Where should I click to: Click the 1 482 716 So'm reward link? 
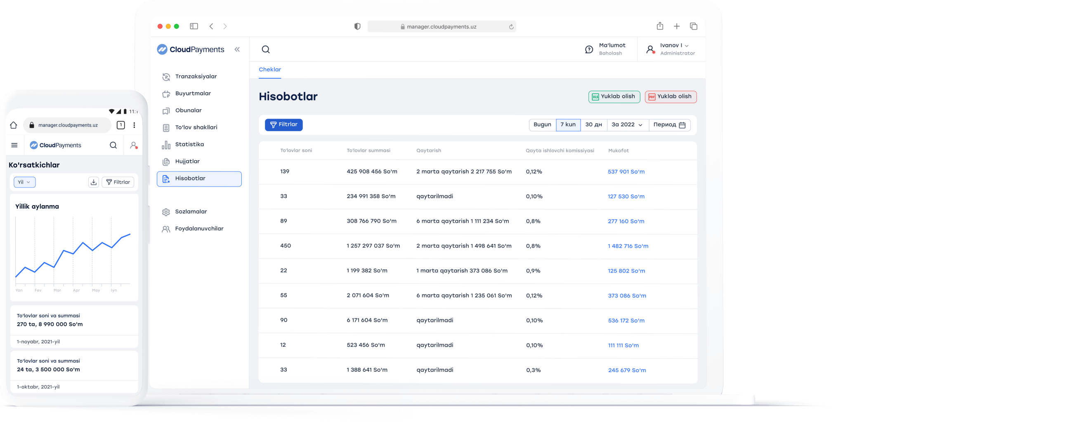tap(628, 246)
